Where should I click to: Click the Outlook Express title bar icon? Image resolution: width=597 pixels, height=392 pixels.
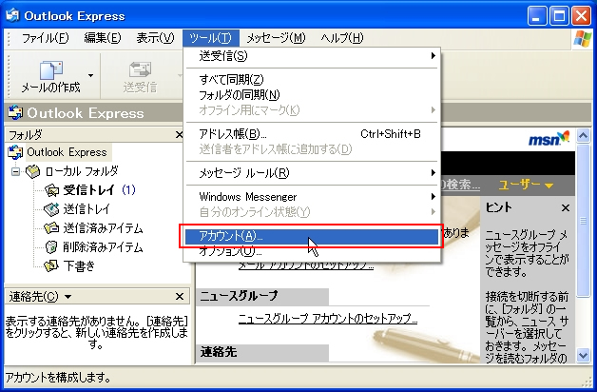pos(12,15)
